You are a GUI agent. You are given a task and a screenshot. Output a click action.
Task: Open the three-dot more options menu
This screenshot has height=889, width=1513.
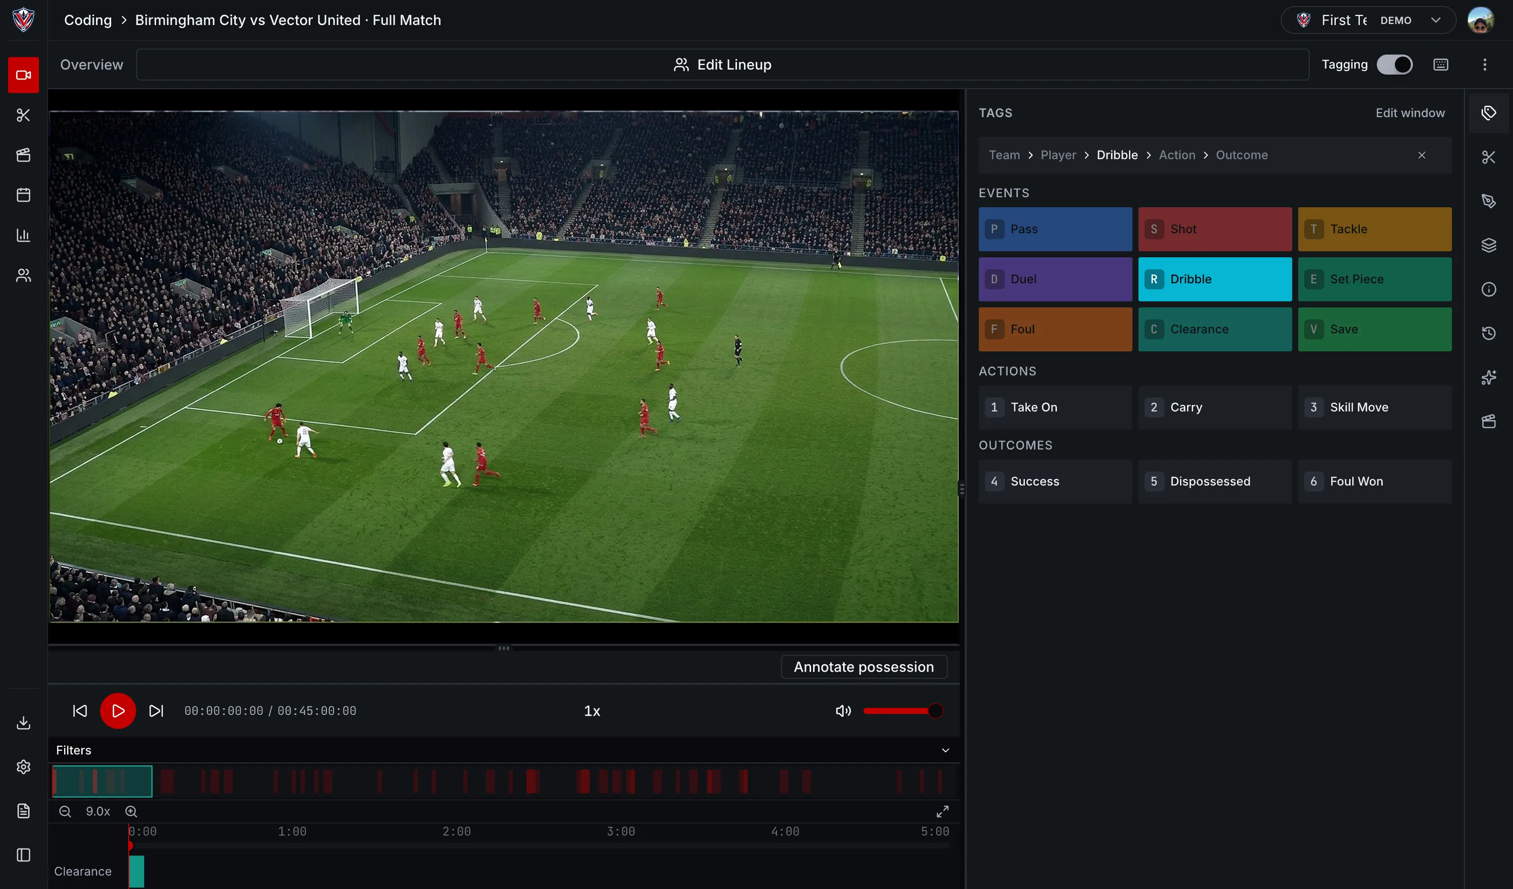[x=1485, y=65]
